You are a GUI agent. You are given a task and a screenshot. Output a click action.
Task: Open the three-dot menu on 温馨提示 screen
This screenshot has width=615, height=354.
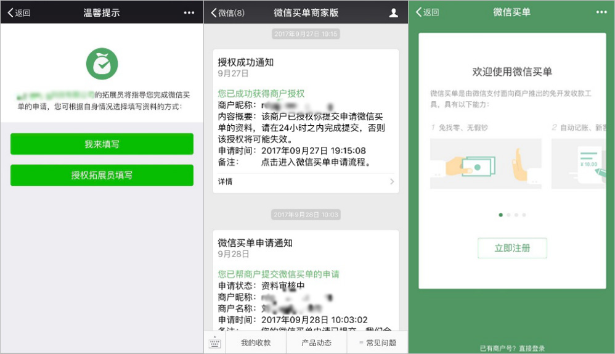click(189, 12)
